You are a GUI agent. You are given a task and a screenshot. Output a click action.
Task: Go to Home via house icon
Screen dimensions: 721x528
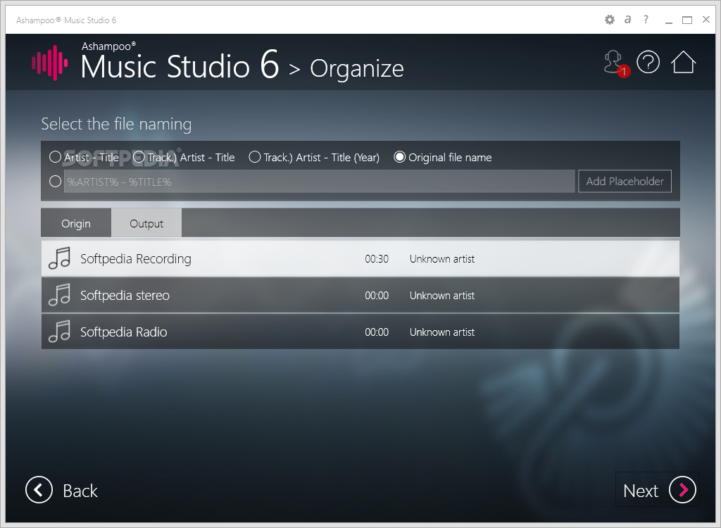[x=683, y=62]
